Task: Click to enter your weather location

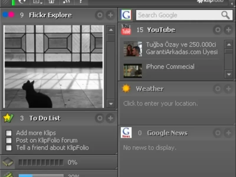Action: [160, 104]
